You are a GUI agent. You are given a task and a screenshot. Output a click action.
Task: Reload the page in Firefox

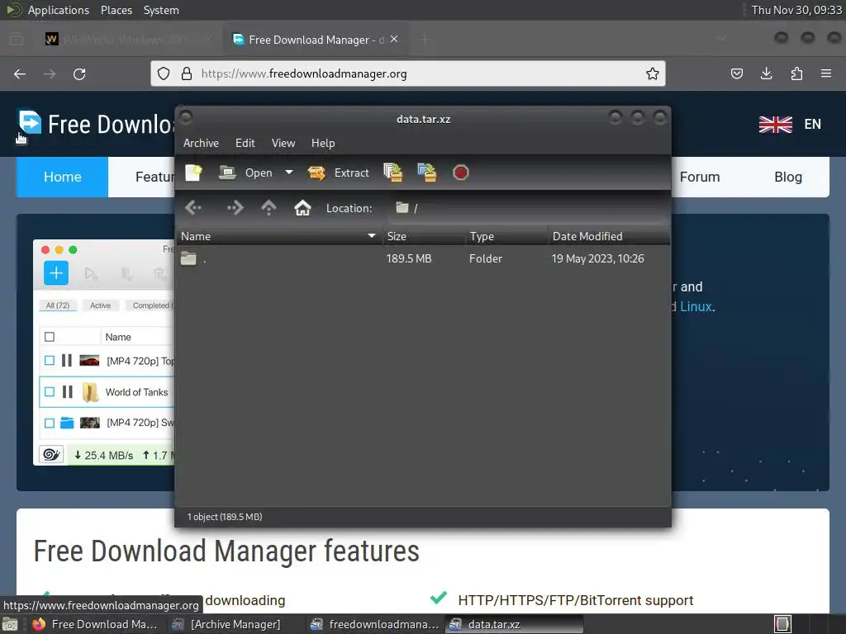(x=79, y=73)
